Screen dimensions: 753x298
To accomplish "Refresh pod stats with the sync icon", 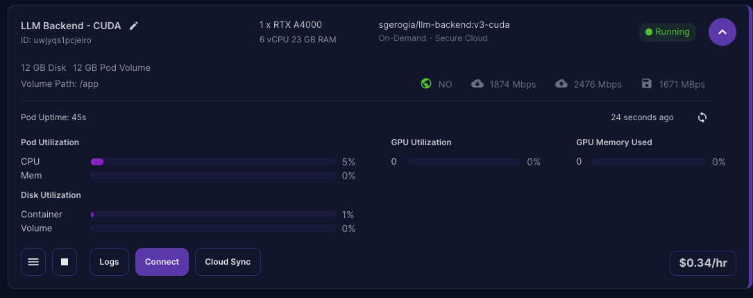I will 702,117.
